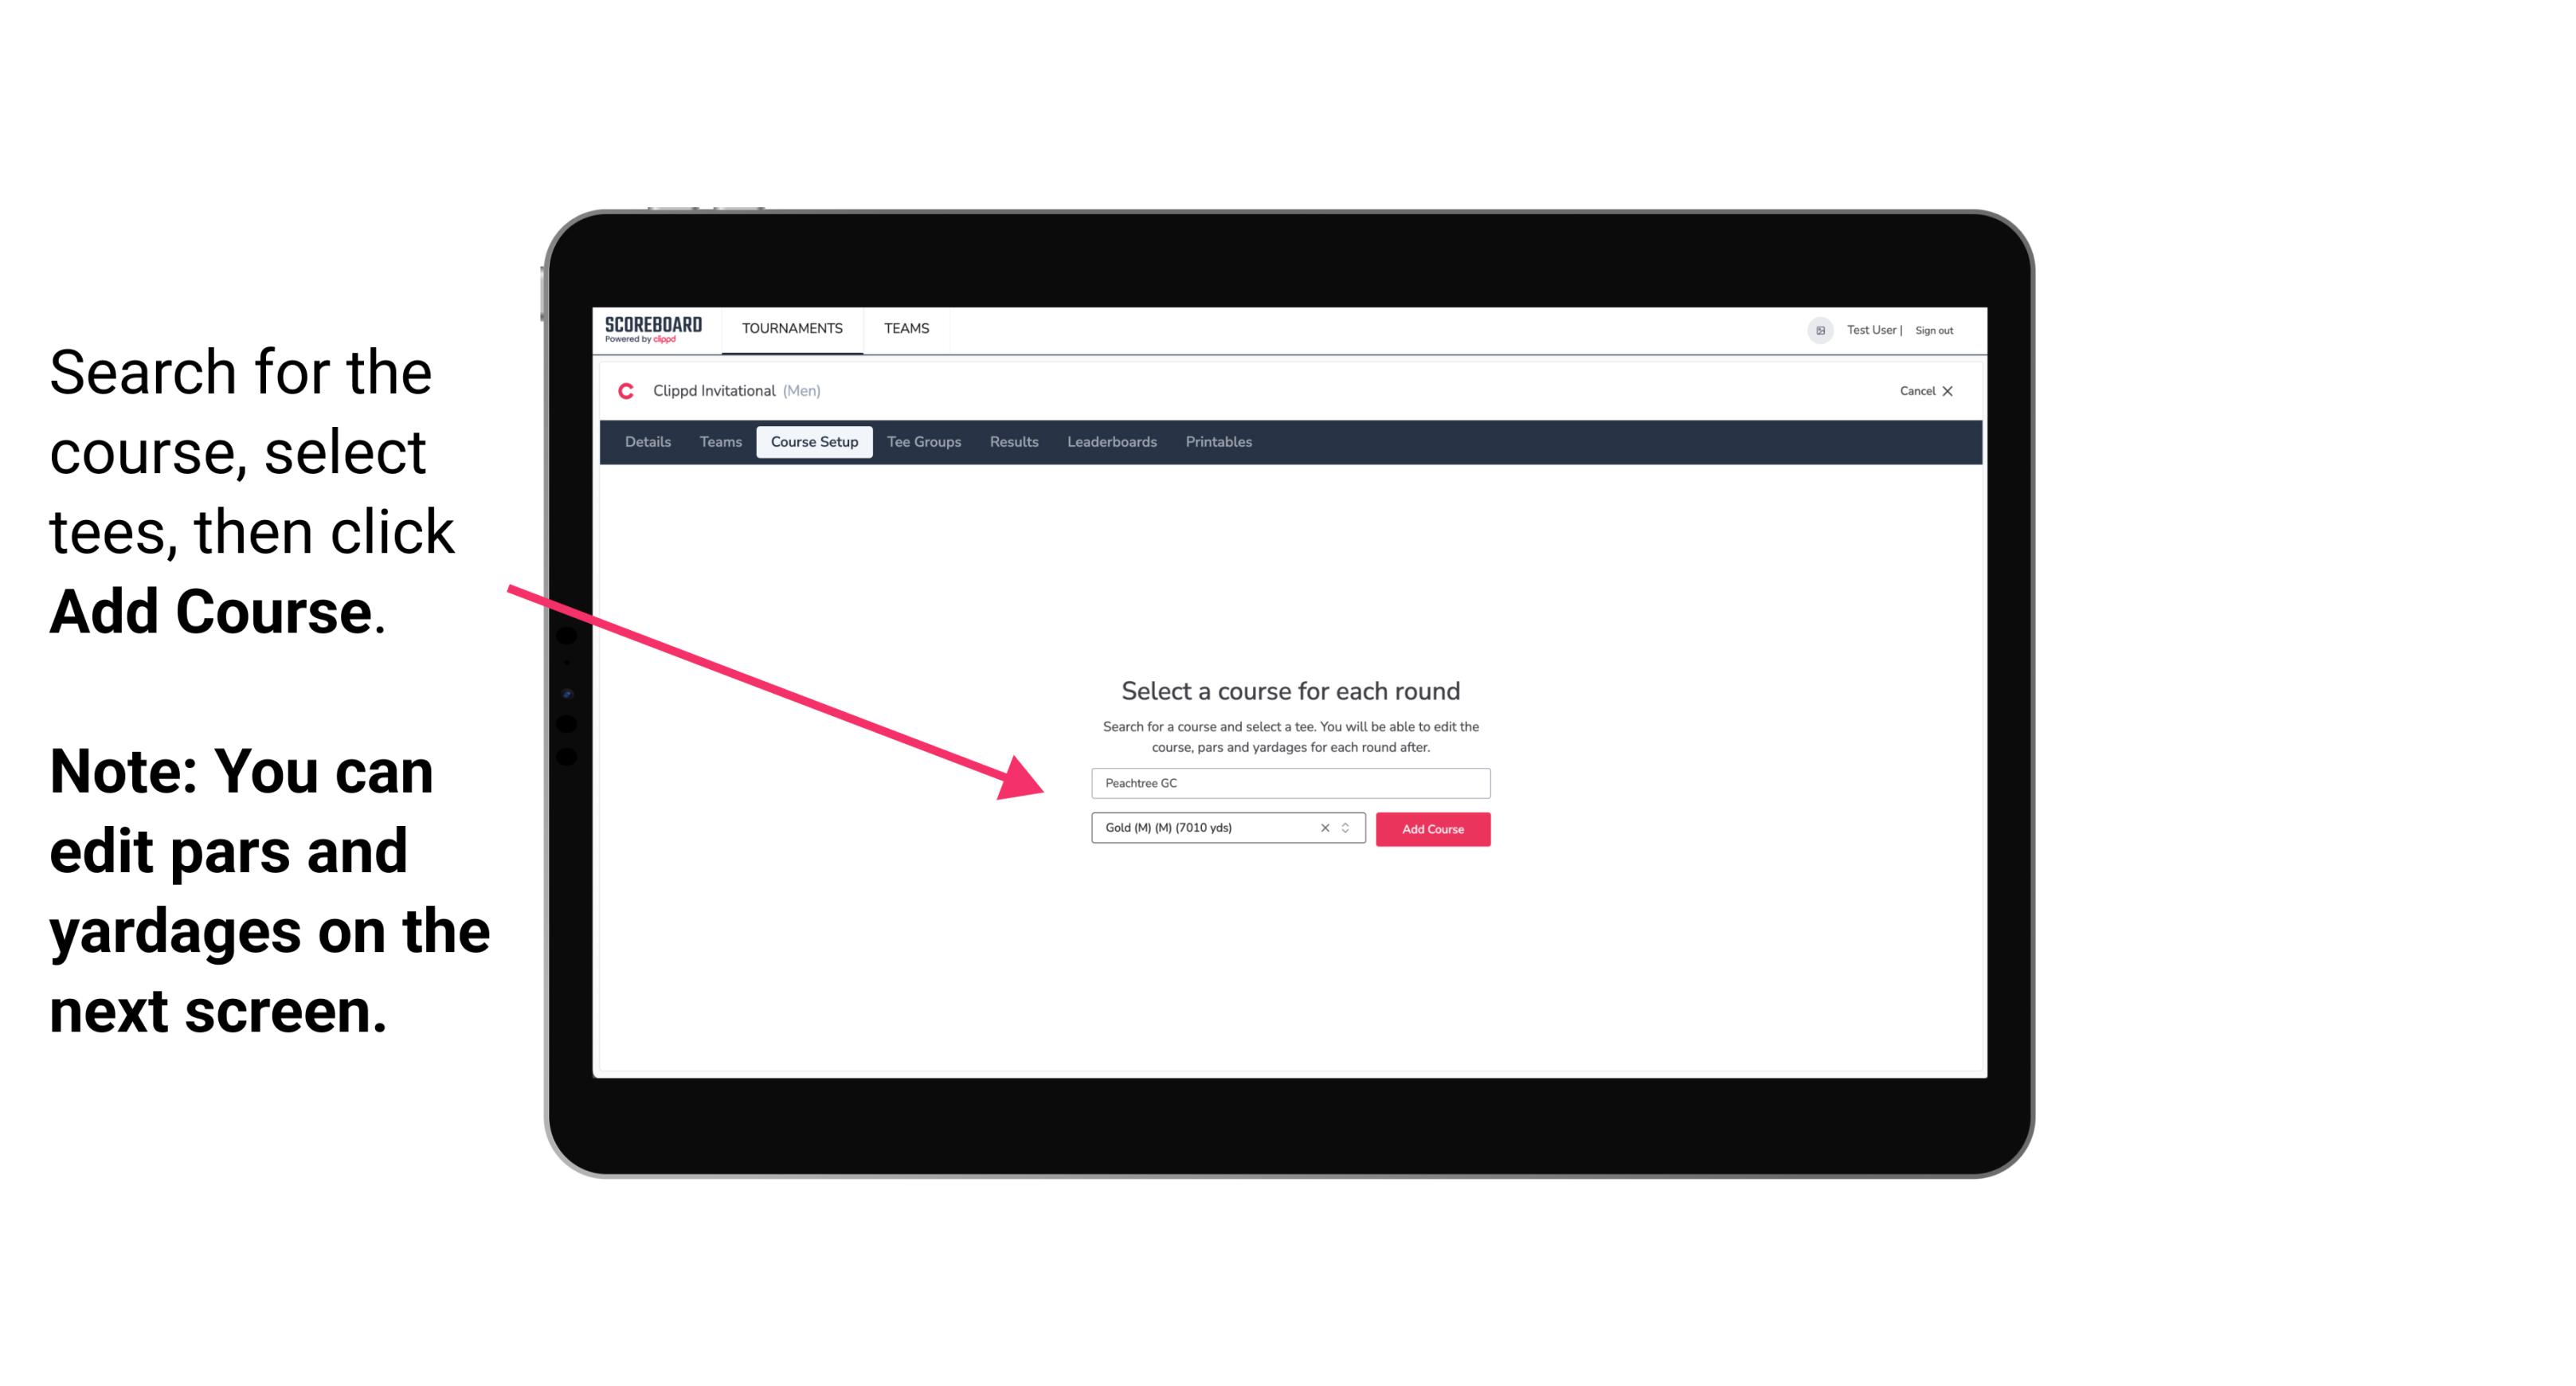The height and width of the screenshot is (1386, 2576).
Task: Click the stepper arrows on tee dropdown
Action: tap(1349, 828)
